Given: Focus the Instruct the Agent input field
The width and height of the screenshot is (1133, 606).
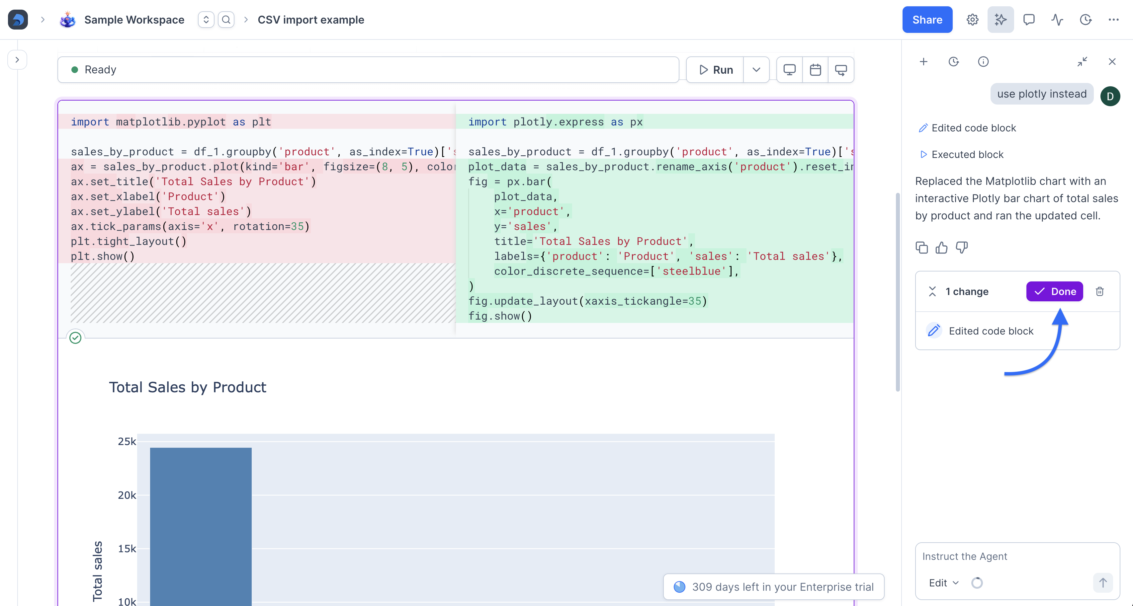Looking at the screenshot, I should point(1017,556).
